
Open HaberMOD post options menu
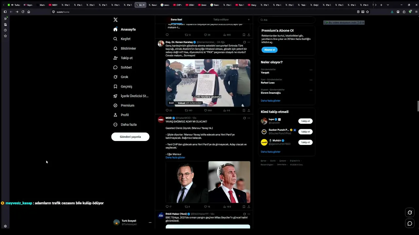249,118
